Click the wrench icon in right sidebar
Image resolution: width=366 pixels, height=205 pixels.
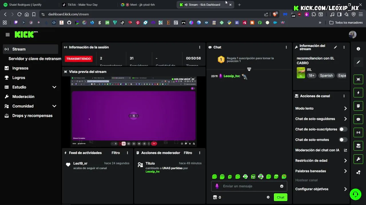(358, 159)
